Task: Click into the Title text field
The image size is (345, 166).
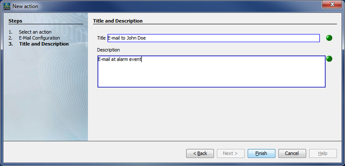Action: click(x=213, y=38)
